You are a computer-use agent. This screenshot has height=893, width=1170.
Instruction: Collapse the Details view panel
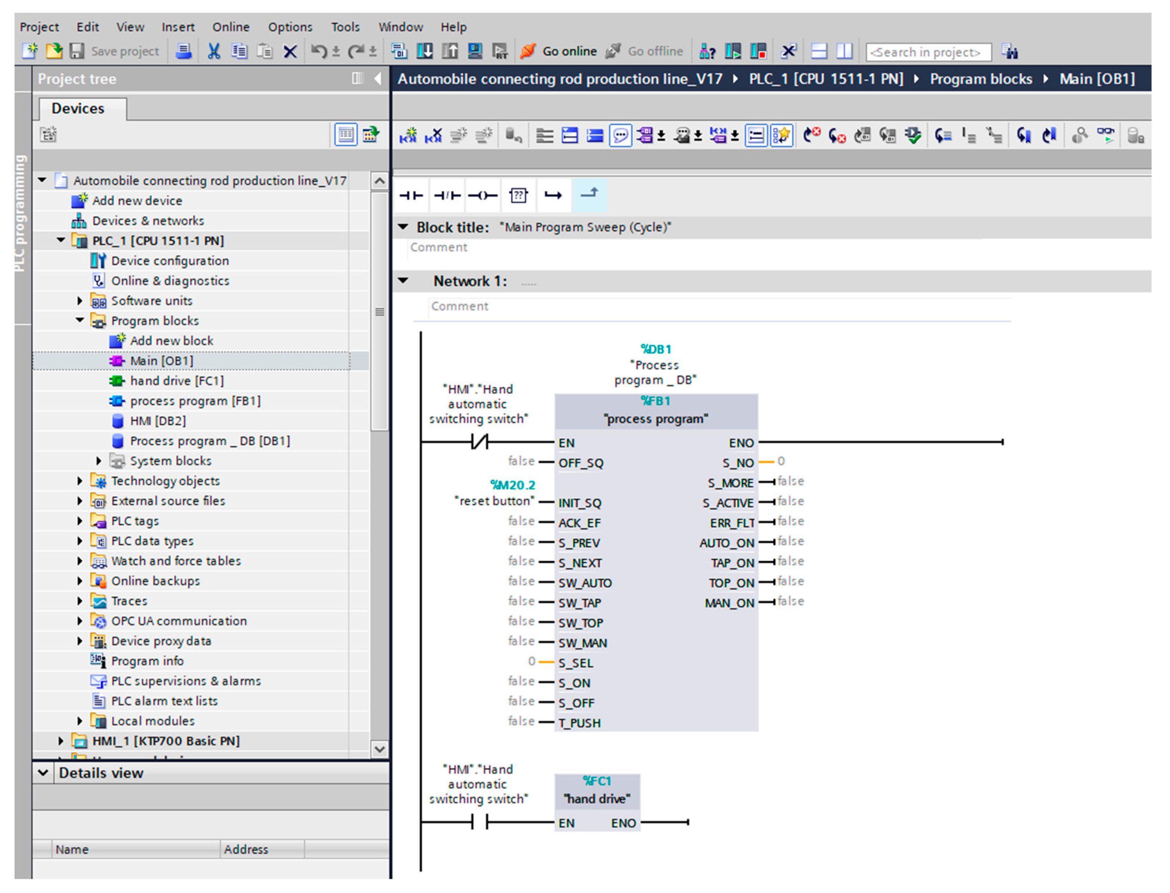(x=43, y=772)
